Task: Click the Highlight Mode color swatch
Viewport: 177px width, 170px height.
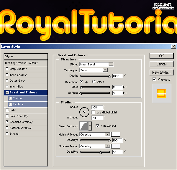Action: [x=116, y=134]
